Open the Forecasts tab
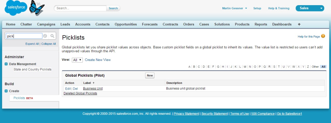331x123 pixels. coord(150,24)
